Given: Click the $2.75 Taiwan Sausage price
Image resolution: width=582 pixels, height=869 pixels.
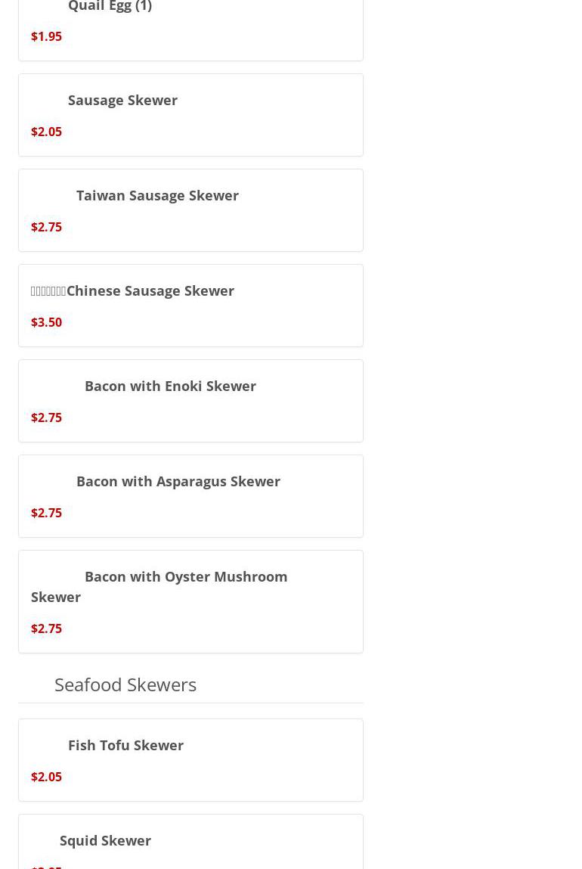Looking at the screenshot, I should [47, 227].
